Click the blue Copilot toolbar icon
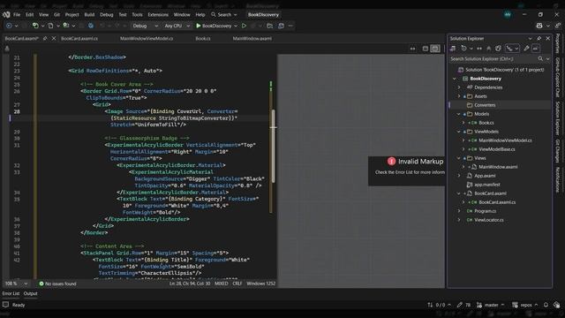The height and width of the screenshot is (318, 565). (91, 26)
